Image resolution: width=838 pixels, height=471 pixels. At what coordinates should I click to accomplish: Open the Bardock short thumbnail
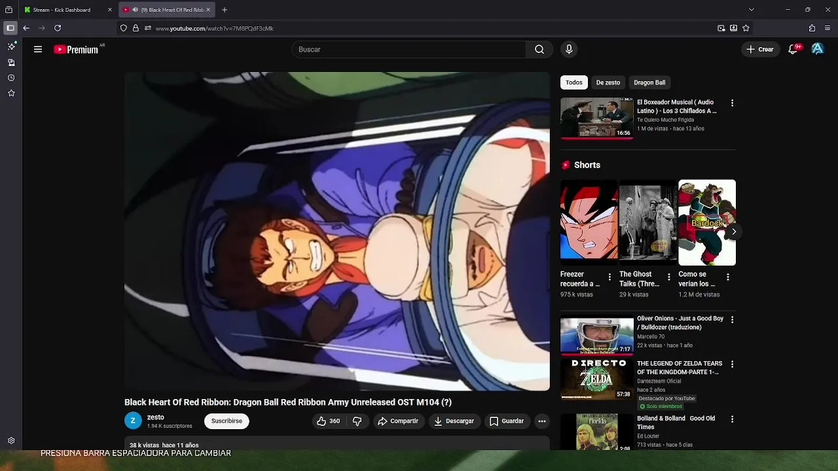[707, 222]
